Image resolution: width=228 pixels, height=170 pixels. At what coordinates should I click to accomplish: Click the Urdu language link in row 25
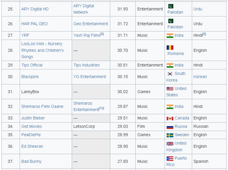[x=198, y=9]
